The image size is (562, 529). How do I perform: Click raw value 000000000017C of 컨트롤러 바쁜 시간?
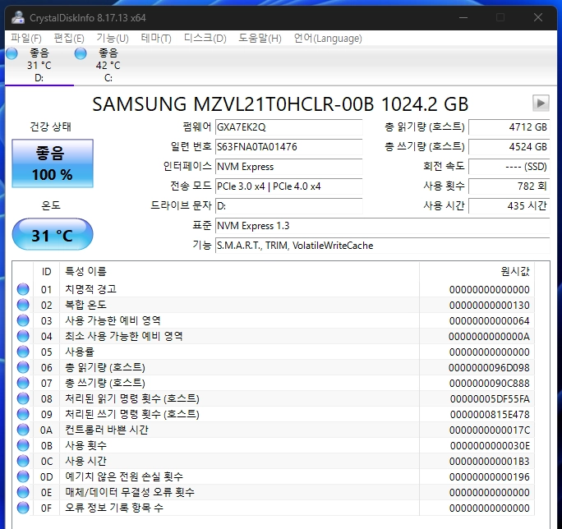(489, 430)
